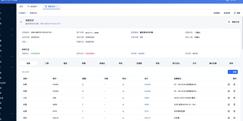The height and width of the screenshot is (121, 243).
Task: Click the 火车 category cell
Action: click(25, 98)
